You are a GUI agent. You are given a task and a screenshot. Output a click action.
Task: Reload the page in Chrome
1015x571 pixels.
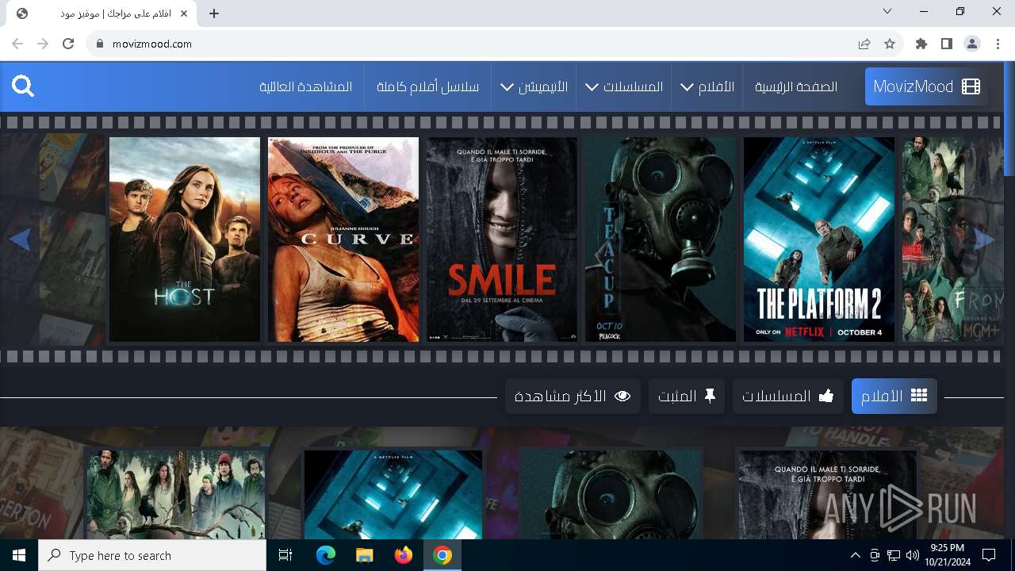click(68, 44)
